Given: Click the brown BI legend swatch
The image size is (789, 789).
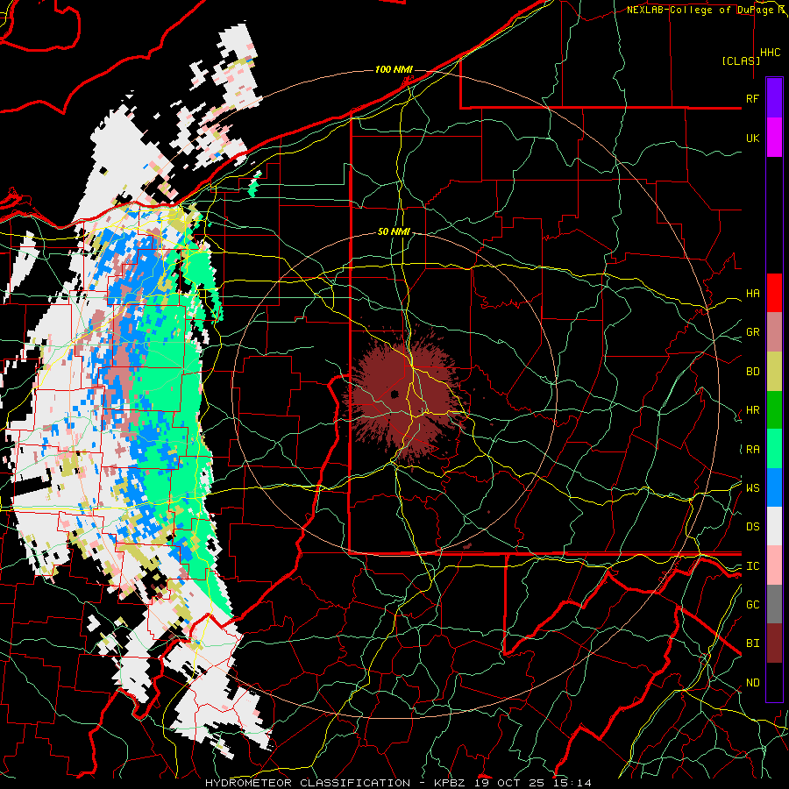Looking at the screenshot, I should coord(774,643).
